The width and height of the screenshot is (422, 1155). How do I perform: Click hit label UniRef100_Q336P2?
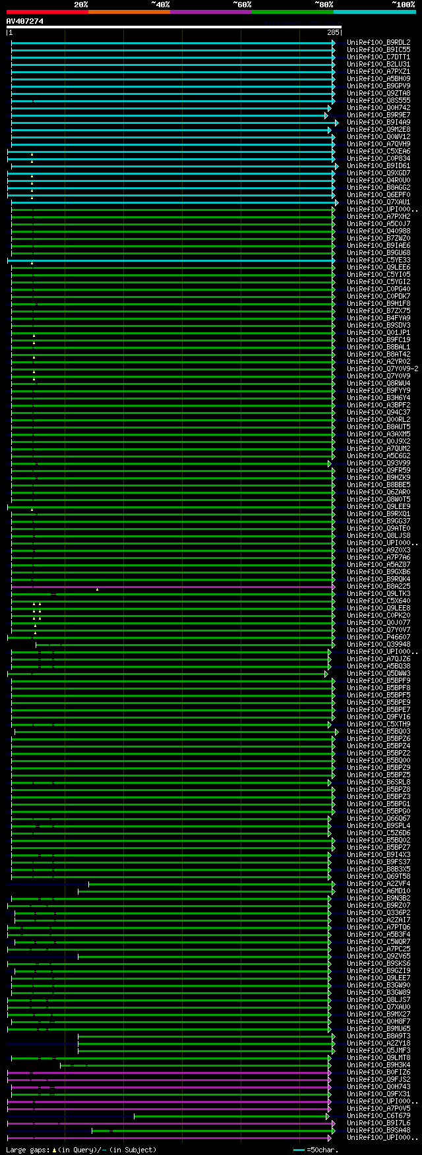[378, 912]
